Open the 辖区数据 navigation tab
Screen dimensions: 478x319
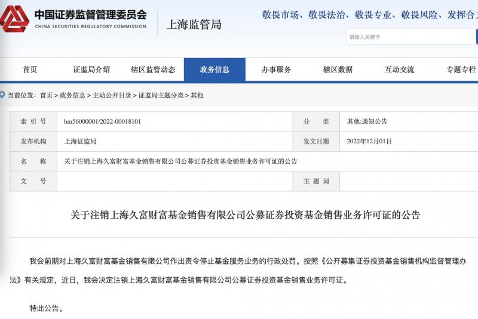[x=338, y=70]
